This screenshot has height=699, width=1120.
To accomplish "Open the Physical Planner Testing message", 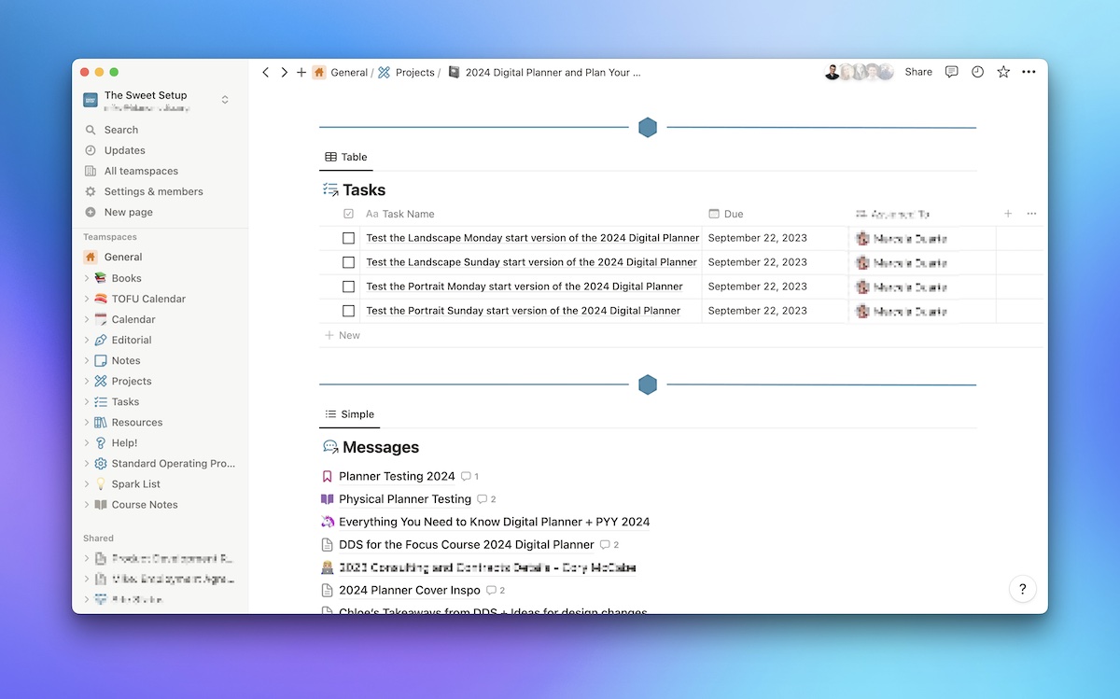I will tap(405, 499).
